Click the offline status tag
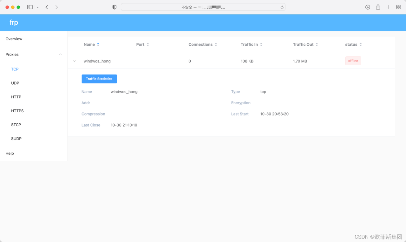The height and width of the screenshot is (242, 406). pyautogui.click(x=353, y=61)
